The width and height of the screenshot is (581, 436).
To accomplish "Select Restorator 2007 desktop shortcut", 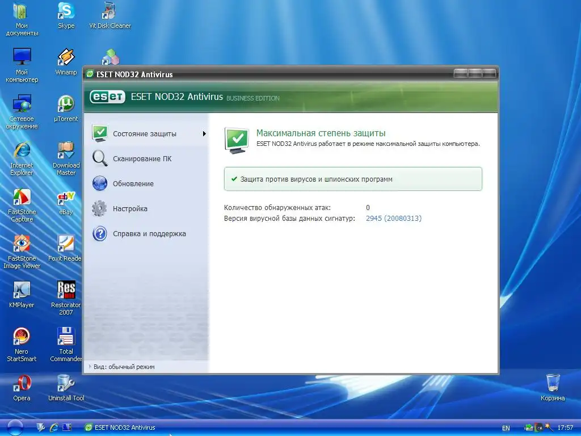I will [x=66, y=299].
